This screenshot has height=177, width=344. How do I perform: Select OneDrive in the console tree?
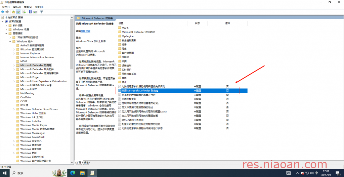(x=26, y=97)
